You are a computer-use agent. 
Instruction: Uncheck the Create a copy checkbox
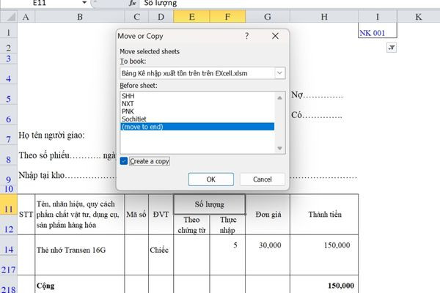click(x=124, y=161)
